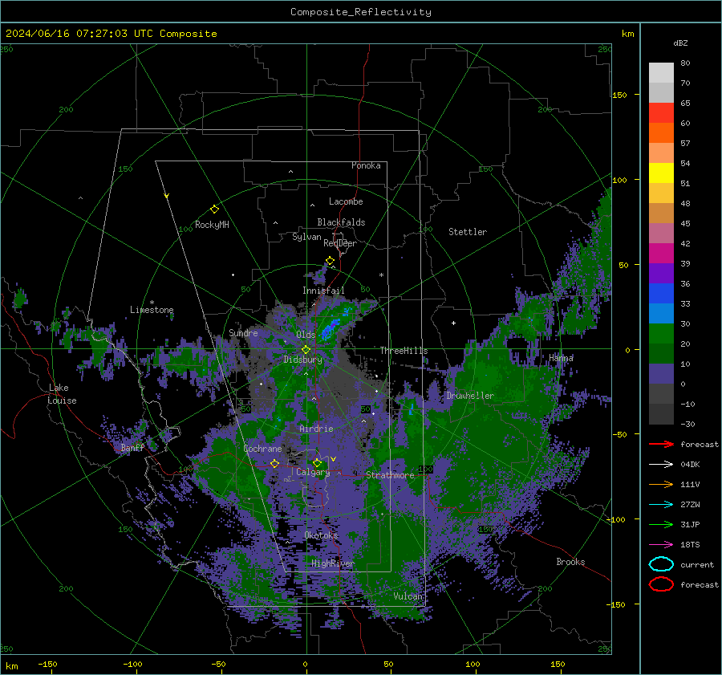Click the Olds city label

306,335
